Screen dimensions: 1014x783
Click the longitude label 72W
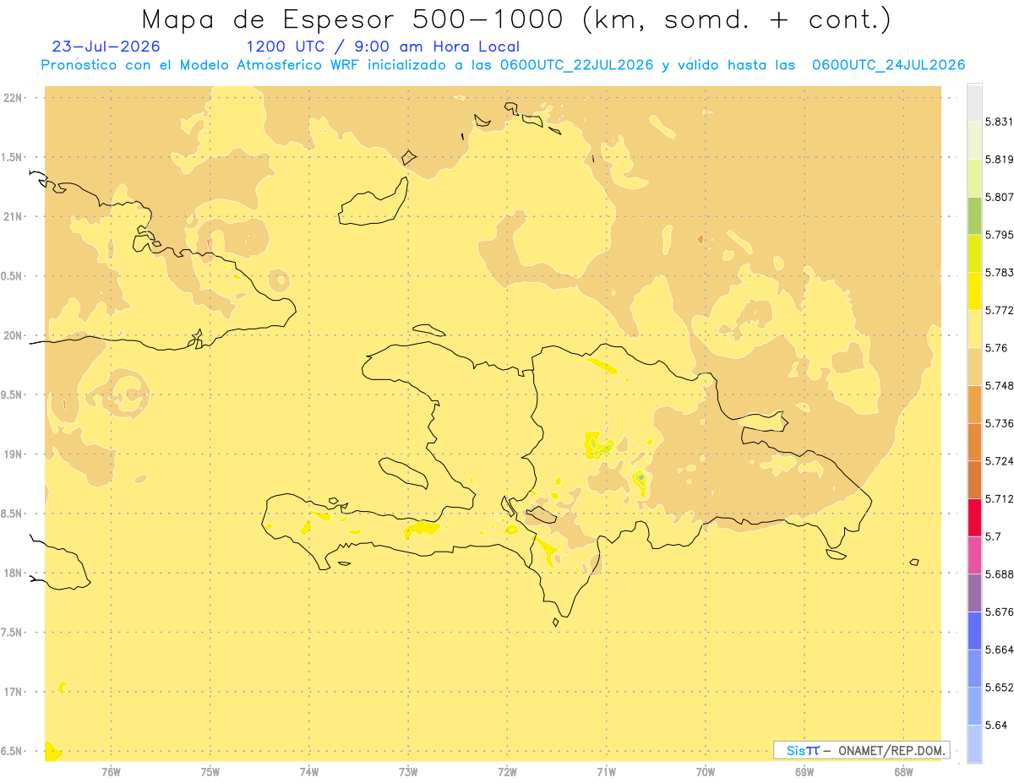point(507,770)
